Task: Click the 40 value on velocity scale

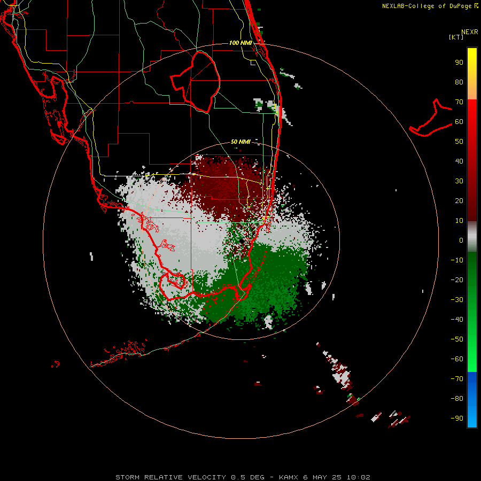Action: [459, 161]
